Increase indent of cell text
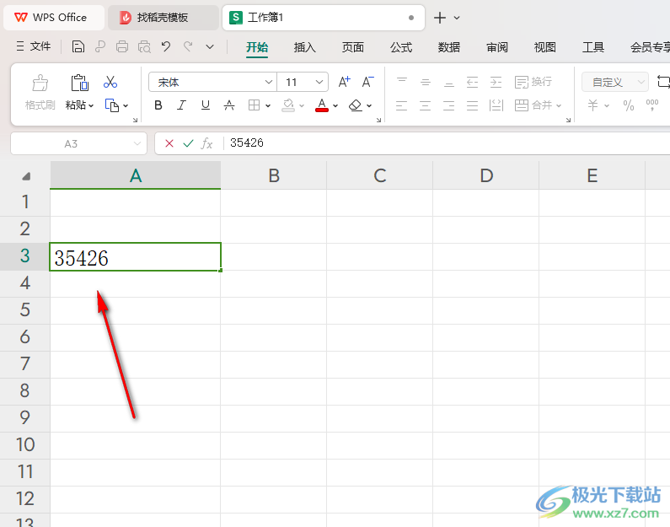Screen dimensions: 670x527 click(496, 82)
